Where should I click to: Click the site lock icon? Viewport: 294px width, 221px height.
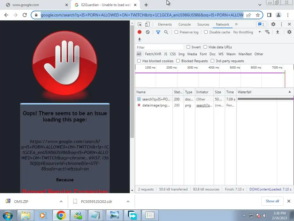pos(36,15)
